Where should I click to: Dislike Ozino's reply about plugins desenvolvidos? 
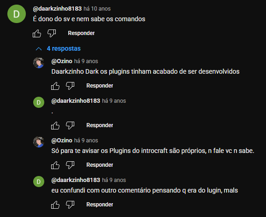(70, 86)
